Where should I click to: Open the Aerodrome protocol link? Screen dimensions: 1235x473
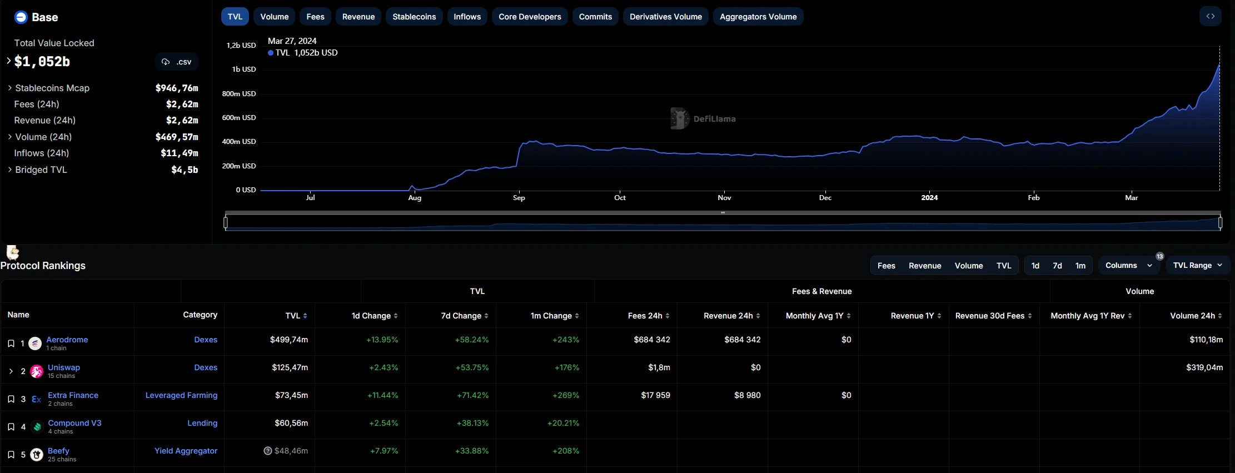(x=67, y=340)
